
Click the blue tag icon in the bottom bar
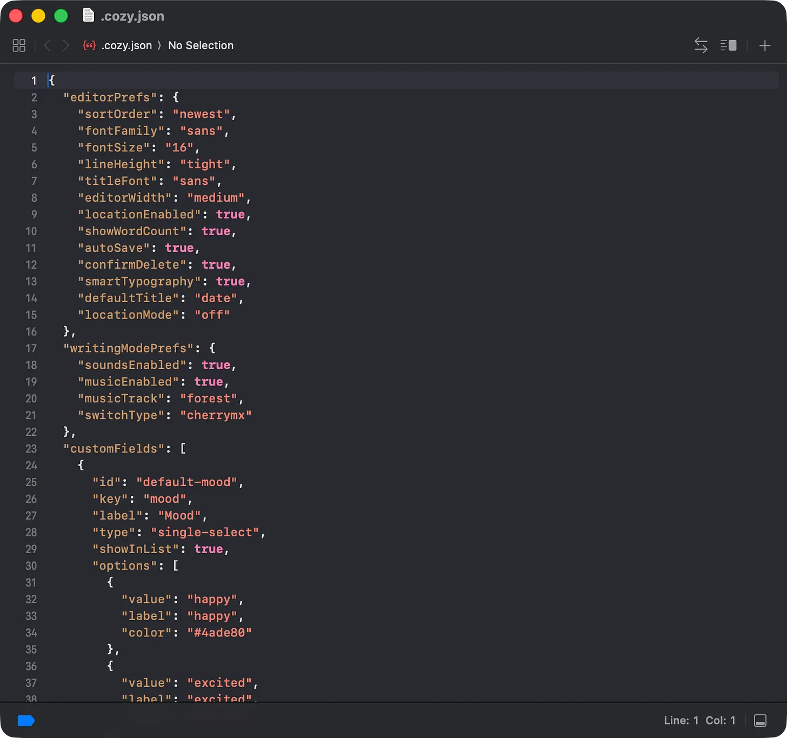click(x=26, y=720)
